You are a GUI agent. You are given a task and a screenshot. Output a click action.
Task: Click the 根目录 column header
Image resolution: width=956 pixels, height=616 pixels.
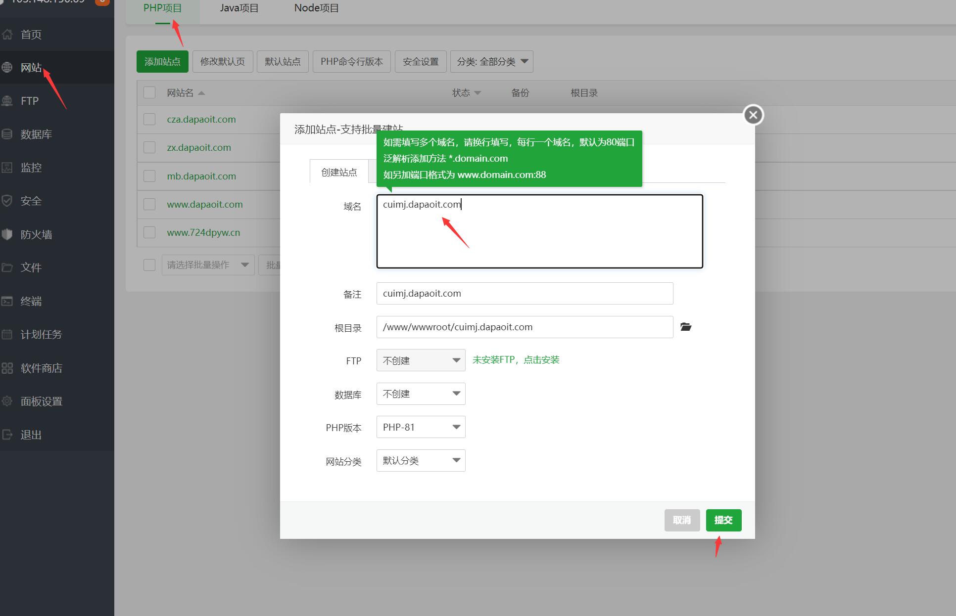click(584, 93)
